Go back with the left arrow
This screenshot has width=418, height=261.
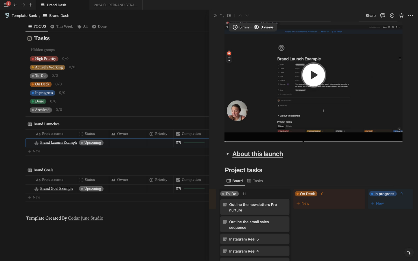click(x=15, y=5)
